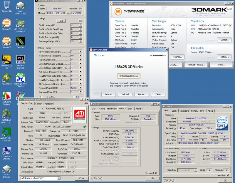Click the Change... button in 3DMark03
This screenshot has height=183, width=235.
177,57
